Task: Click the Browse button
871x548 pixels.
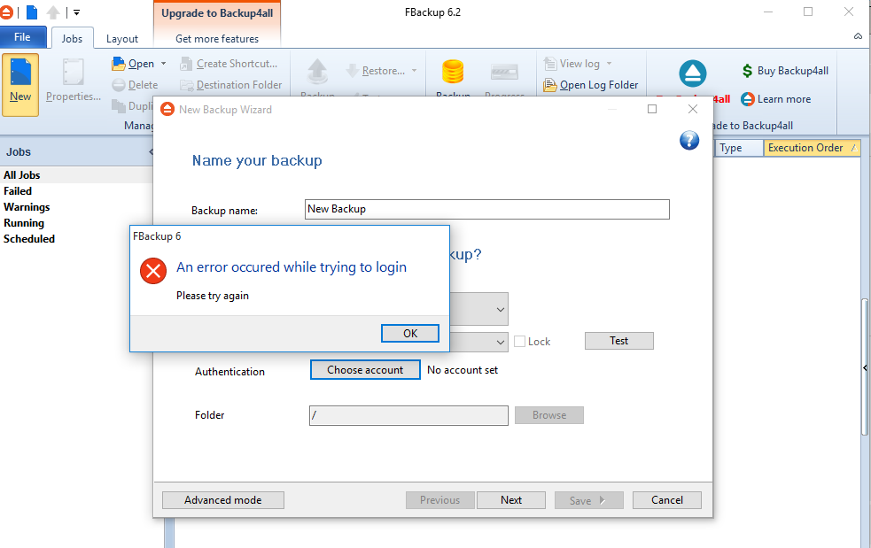Action: [548, 415]
